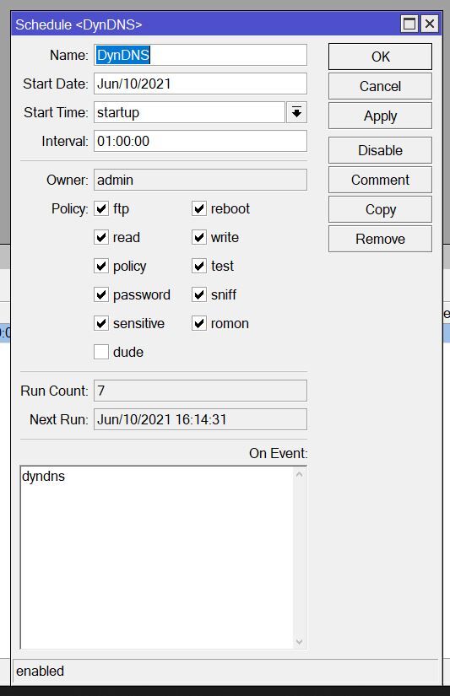Toggle the romon policy checkbox
The width and height of the screenshot is (450, 696).
tap(199, 324)
